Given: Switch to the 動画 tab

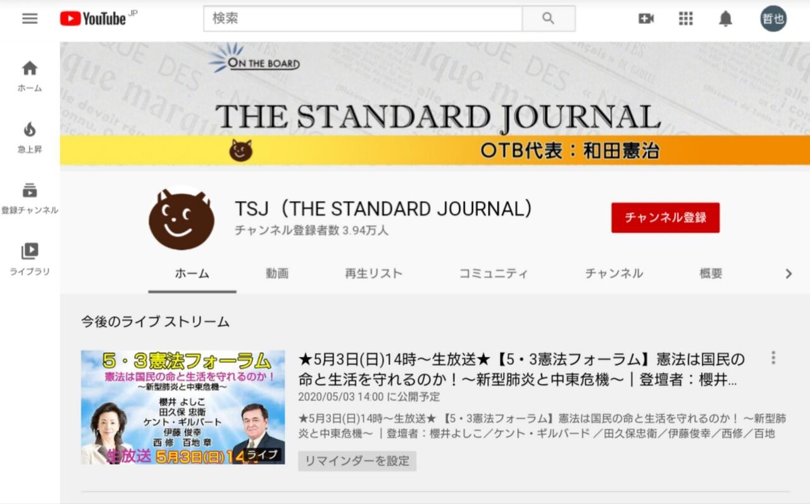Looking at the screenshot, I should click(277, 274).
